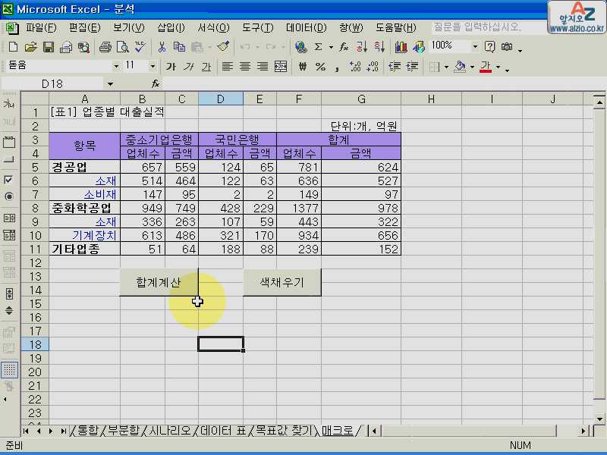The width and height of the screenshot is (607, 455).
Task: Sort descending using toolbar icon
Action: 379,47
